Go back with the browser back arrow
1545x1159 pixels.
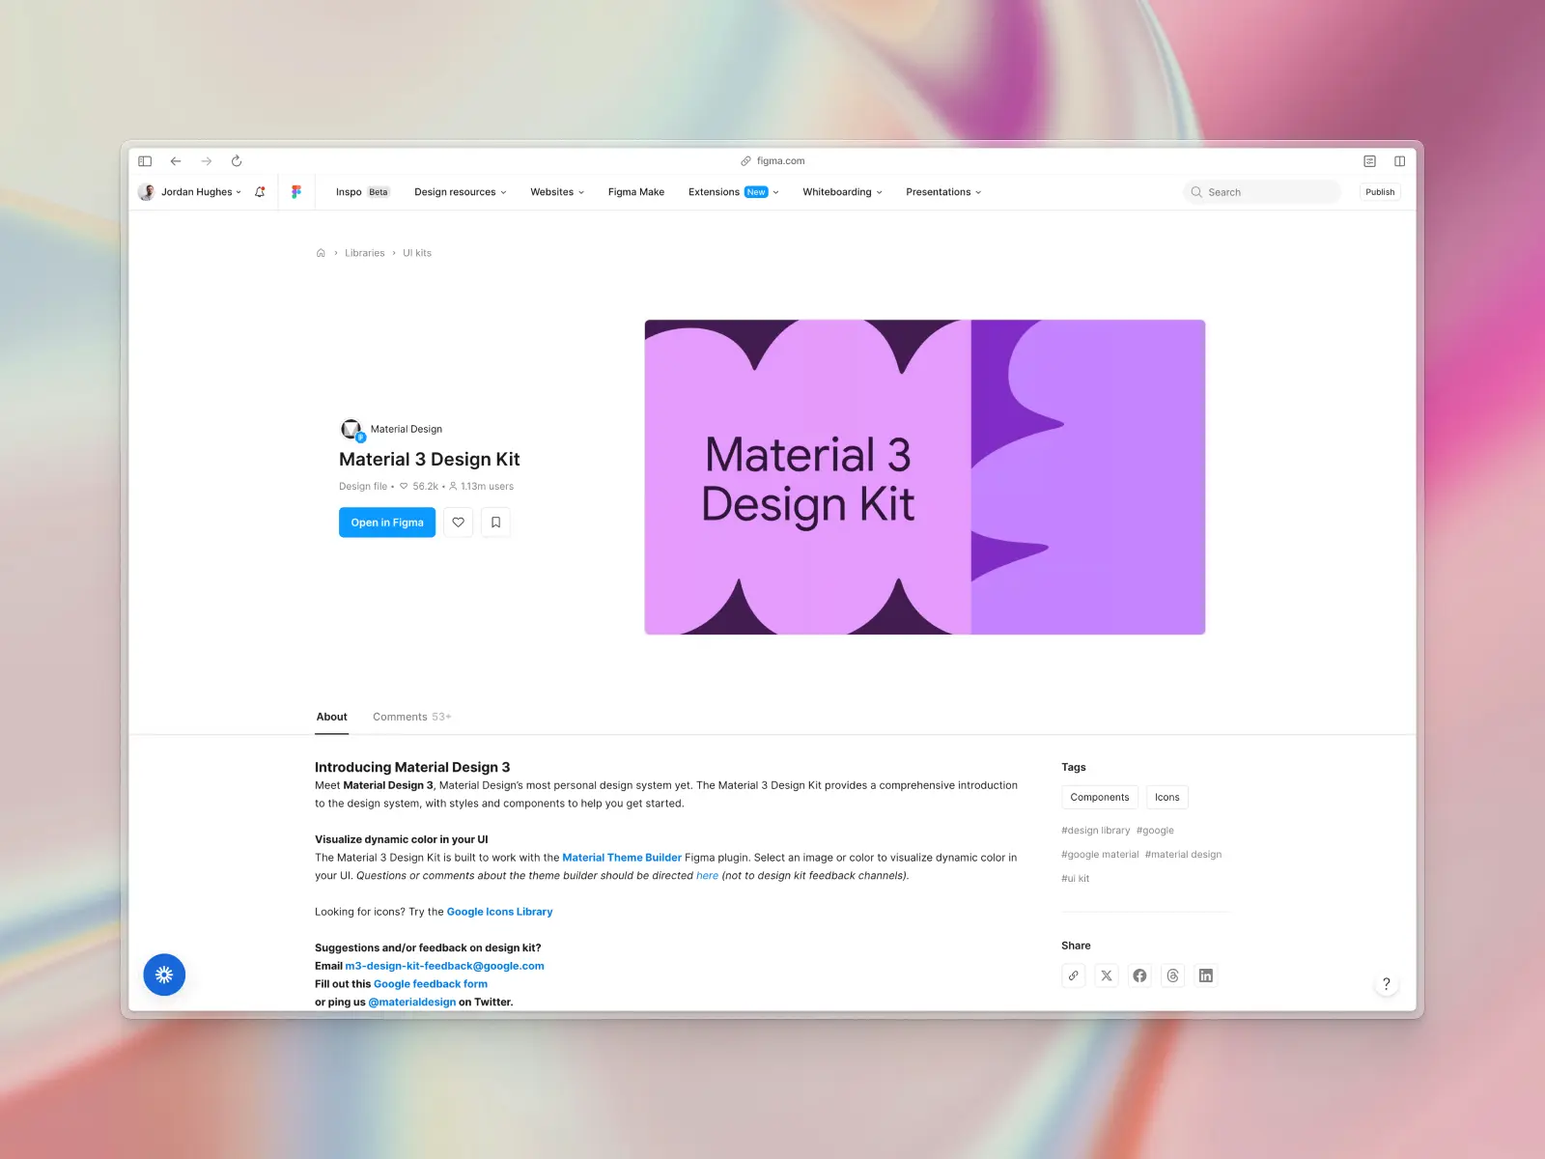tap(176, 161)
